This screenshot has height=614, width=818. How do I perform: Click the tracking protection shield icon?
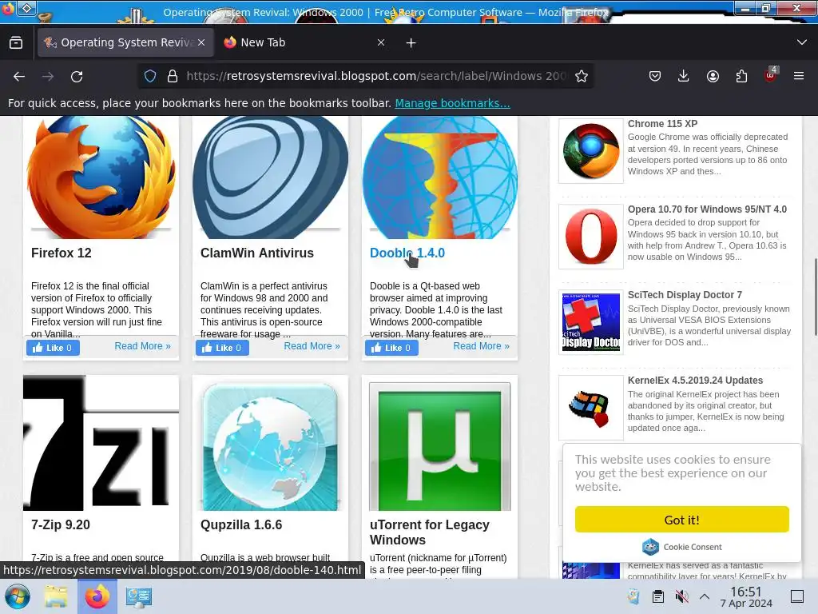[x=150, y=76]
